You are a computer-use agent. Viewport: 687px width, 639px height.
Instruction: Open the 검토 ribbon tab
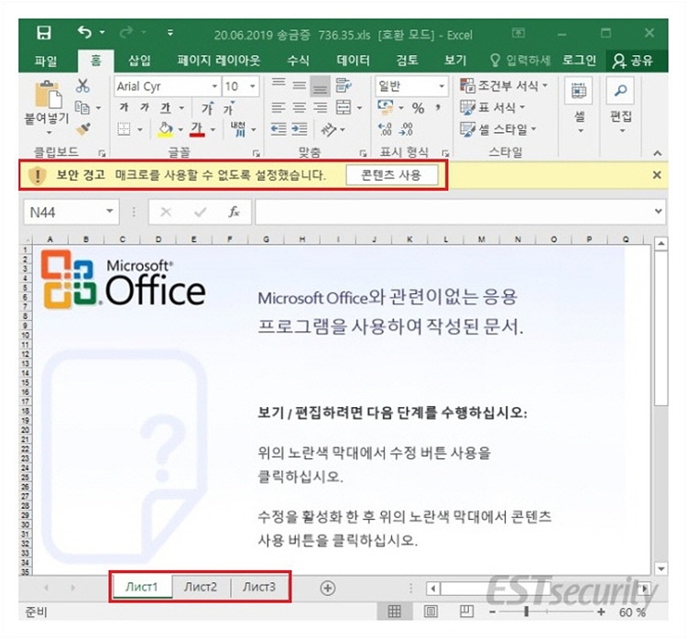pos(407,61)
